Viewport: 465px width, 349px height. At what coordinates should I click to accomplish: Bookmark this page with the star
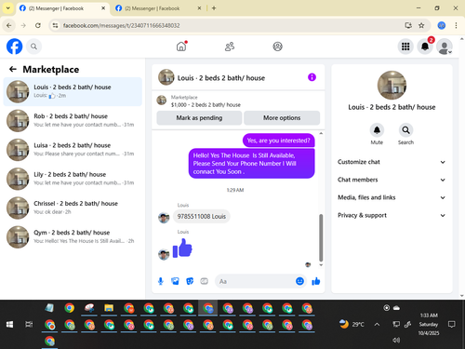click(421, 25)
